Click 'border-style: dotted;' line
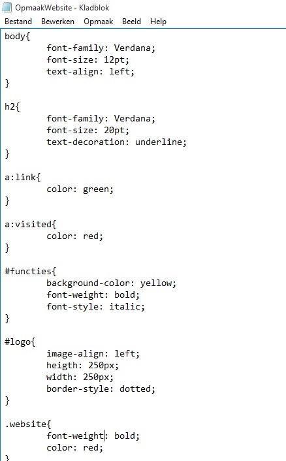This screenshot has height=461, width=286. pos(101,389)
